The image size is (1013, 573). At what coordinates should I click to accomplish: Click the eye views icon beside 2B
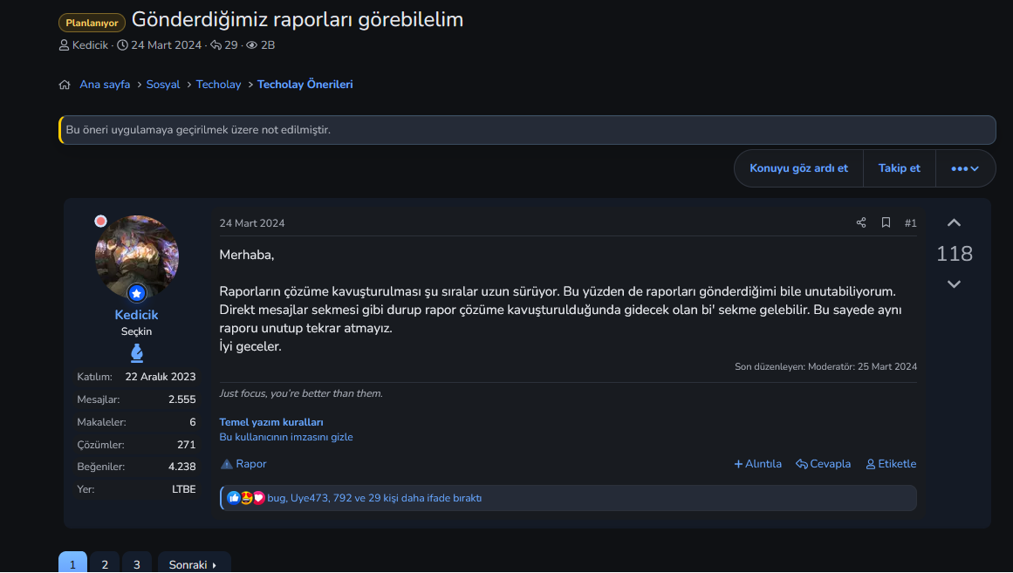coord(252,45)
